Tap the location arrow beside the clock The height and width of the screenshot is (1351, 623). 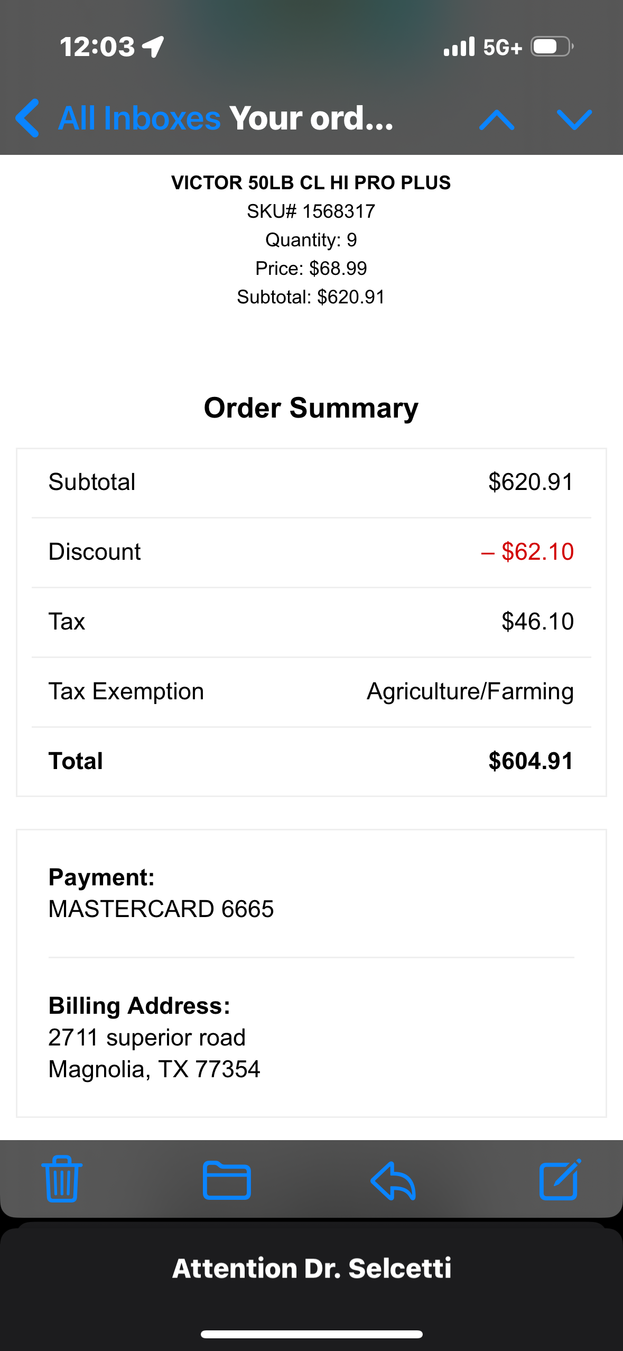[154, 47]
